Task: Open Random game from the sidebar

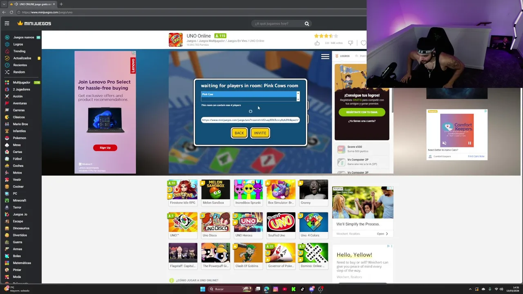Action: 19,72
